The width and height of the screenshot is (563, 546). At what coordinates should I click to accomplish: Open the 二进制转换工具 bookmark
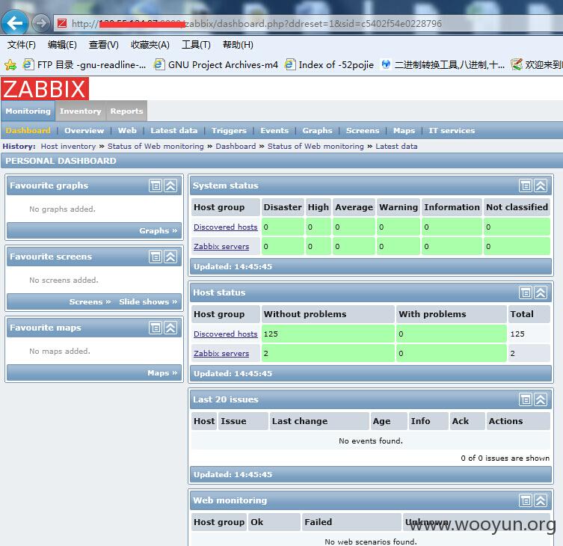(443, 65)
